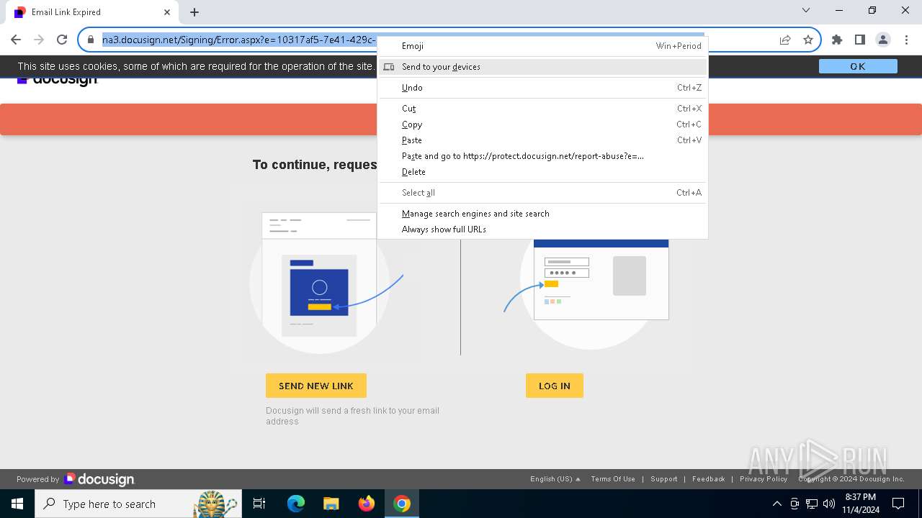
Task: Click the padlock site info icon
Action: click(x=91, y=40)
